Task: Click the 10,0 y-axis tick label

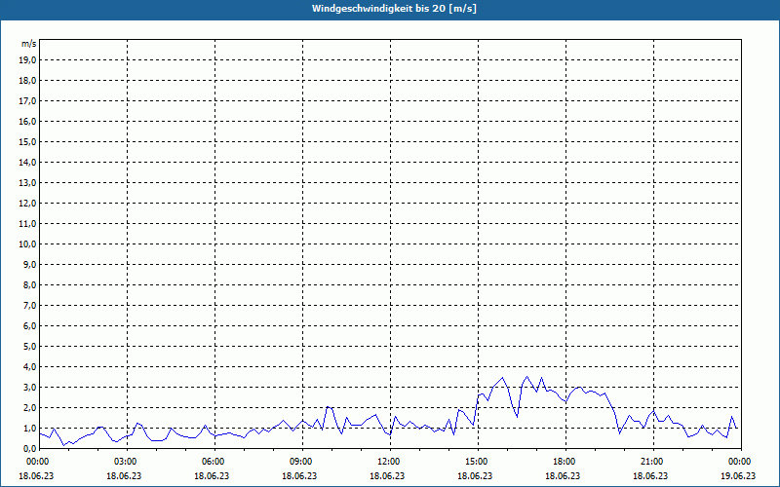Action: pyautogui.click(x=27, y=244)
